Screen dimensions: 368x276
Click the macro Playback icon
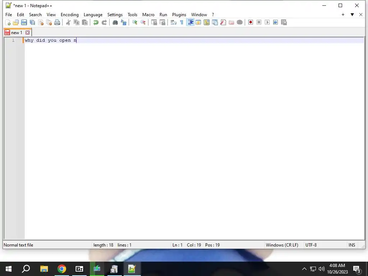click(x=267, y=22)
